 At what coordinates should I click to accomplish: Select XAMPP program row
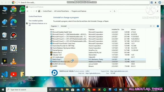[x=98, y=66]
